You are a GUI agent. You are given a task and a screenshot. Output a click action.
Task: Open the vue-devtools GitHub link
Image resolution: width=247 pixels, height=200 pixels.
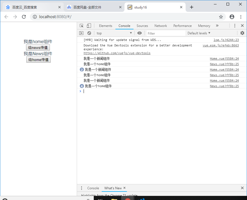click(x=117, y=53)
